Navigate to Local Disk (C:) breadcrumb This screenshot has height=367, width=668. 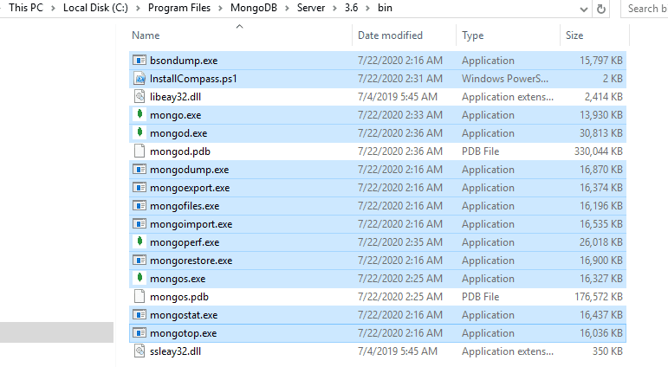pyautogui.click(x=100, y=9)
